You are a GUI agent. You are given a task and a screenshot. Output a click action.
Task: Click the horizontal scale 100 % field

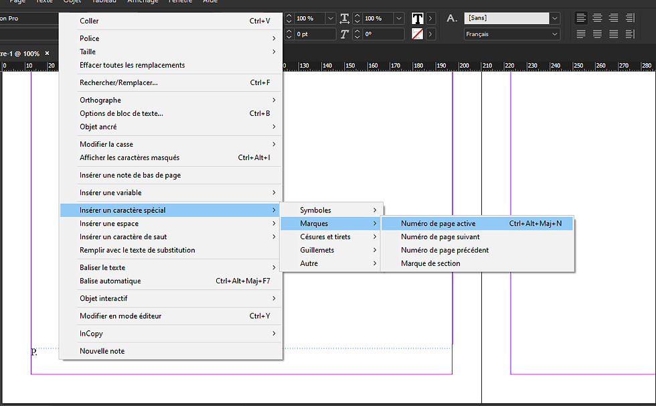pos(378,18)
